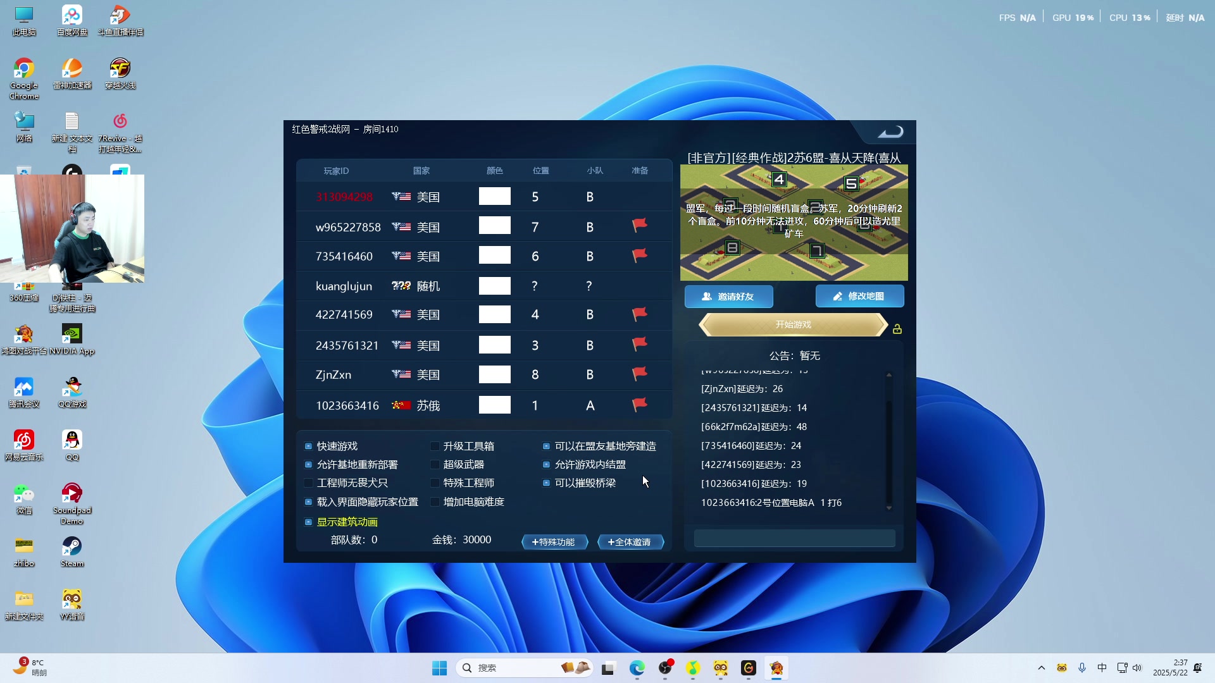The width and height of the screenshot is (1215, 683).
Task: Click the map preview thumbnail
Action: click(x=794, y=223)
